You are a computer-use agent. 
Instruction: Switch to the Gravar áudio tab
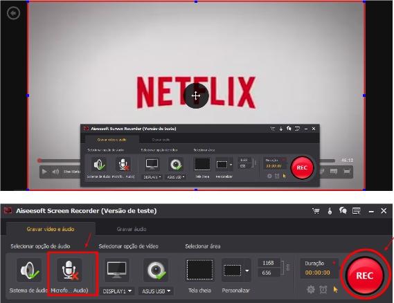[x=132, y=229]
